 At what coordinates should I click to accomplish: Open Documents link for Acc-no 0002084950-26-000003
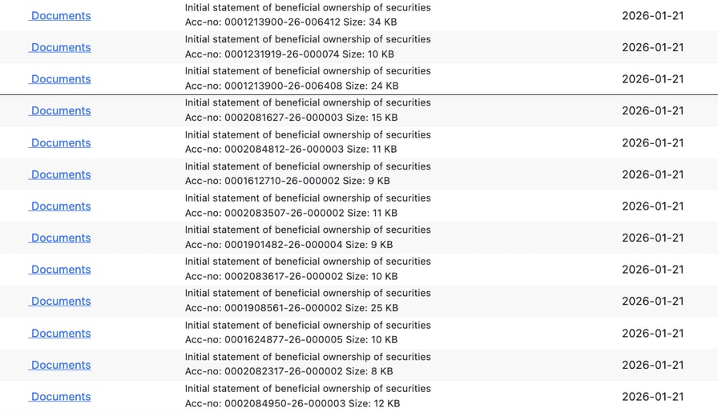61,397
